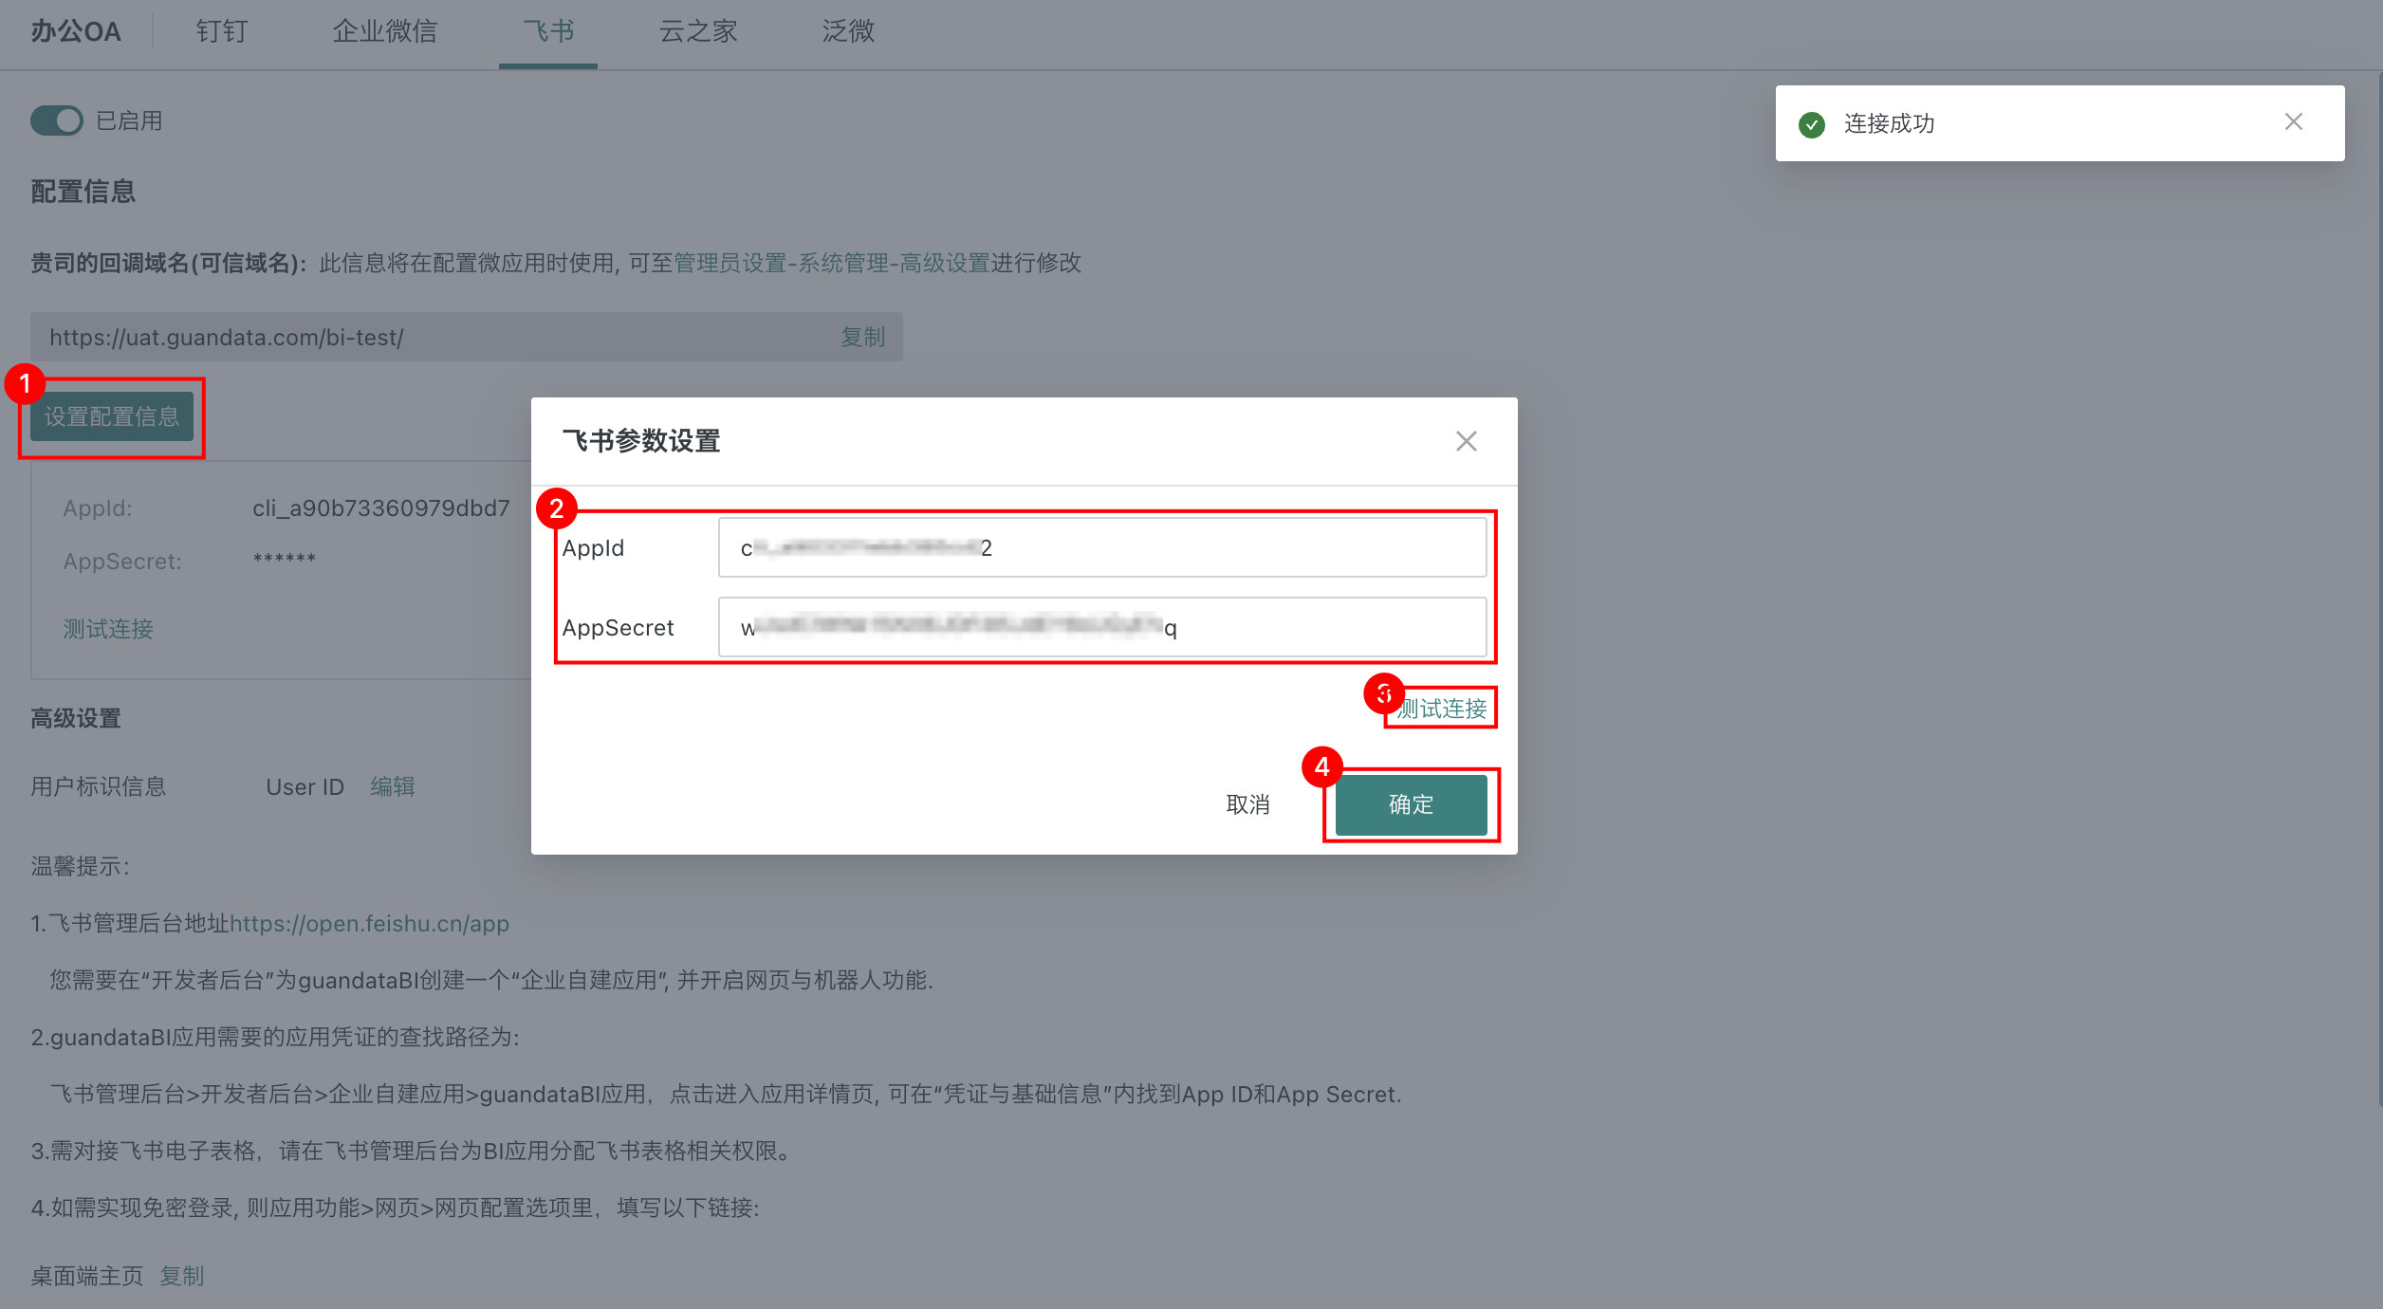Focus the AppSecret input field

pyautogui.click(x=1100, y=627)
